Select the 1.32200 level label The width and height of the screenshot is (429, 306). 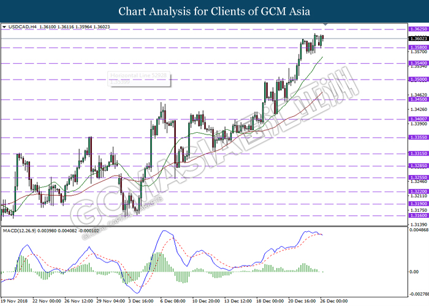419,192
